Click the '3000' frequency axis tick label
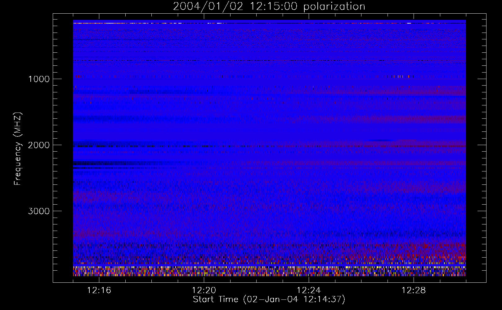 coord(39,211)
